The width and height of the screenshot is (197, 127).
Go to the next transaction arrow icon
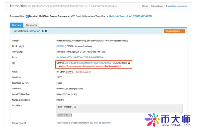coord(46,31)
